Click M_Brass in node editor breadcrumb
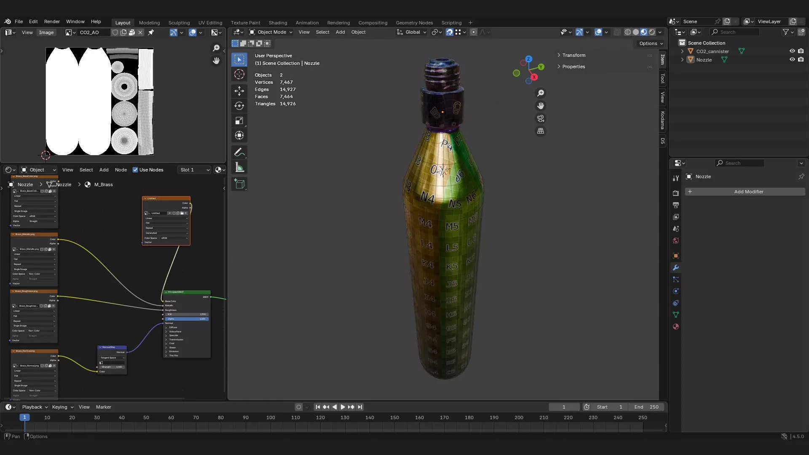The image size is (809, 455). pos(103,185)
